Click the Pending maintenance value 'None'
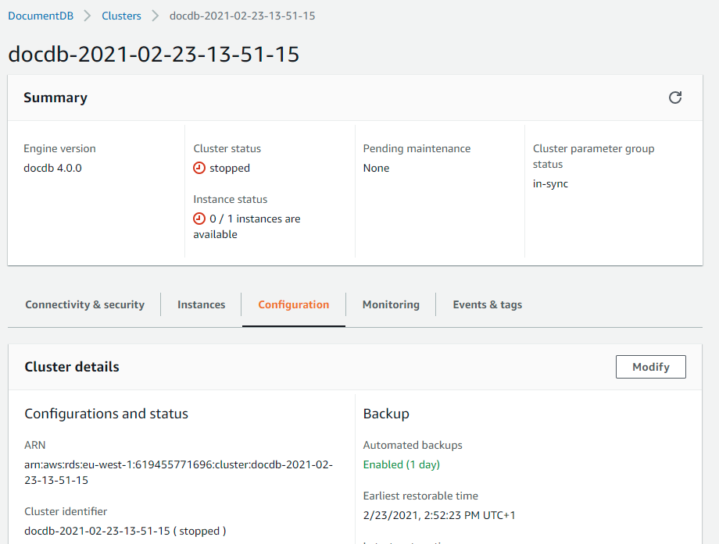The height and width of the screenshot is (544, 719). click(x=376, y=168)
